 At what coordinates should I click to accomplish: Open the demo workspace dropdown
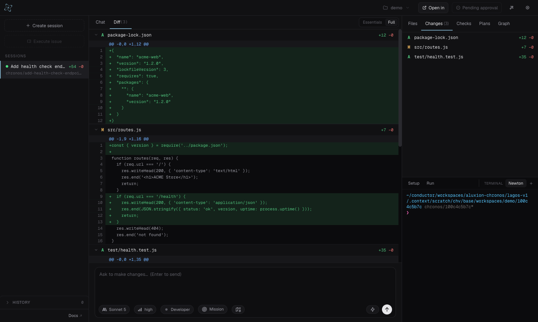click(396, 8)
